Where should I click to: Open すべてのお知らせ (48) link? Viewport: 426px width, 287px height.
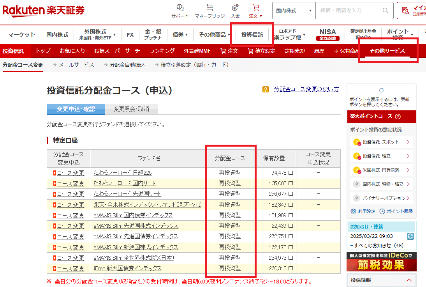[379, 245]
